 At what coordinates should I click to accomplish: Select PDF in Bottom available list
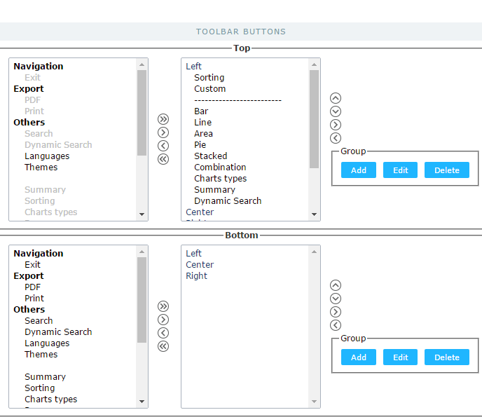point(33,287)
